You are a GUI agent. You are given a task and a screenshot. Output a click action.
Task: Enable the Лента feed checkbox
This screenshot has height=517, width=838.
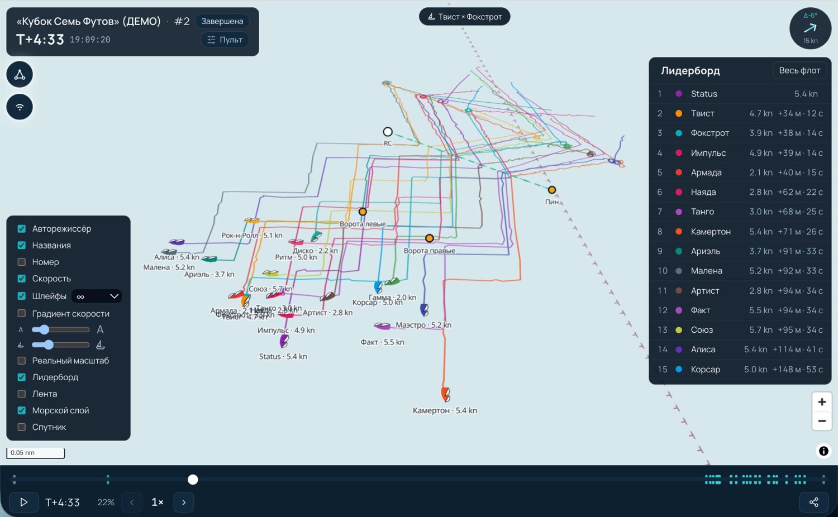click(x=22, y=394)
